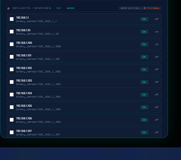
Task: Select all entities with TOUT
Action: (x=59, y=8)
